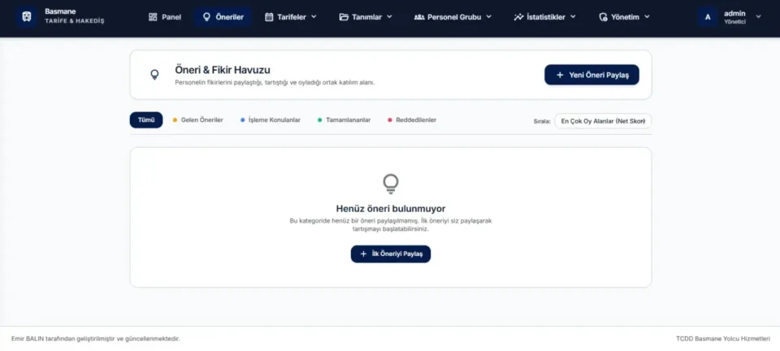Open the Tanımlar menu label
Screen dimensions: 780x351
[366, 17]
